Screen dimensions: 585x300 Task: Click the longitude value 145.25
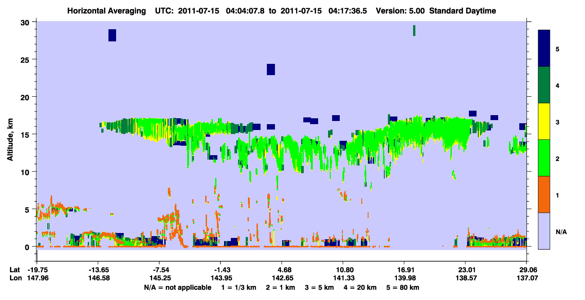(x=159, y=278)
